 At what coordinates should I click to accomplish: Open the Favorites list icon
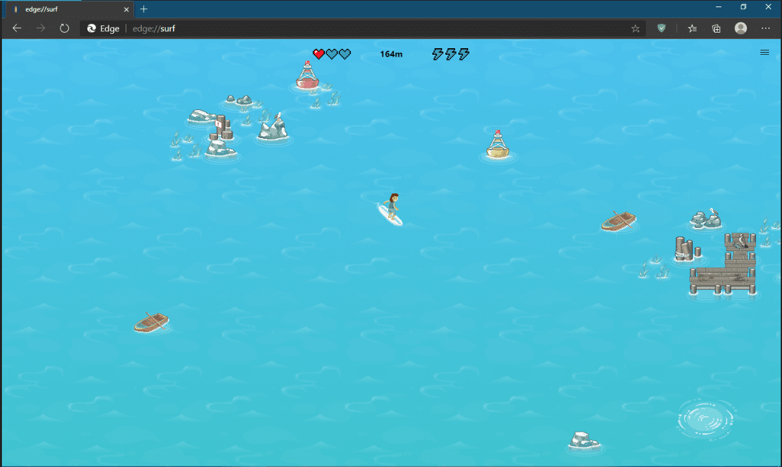693,29
